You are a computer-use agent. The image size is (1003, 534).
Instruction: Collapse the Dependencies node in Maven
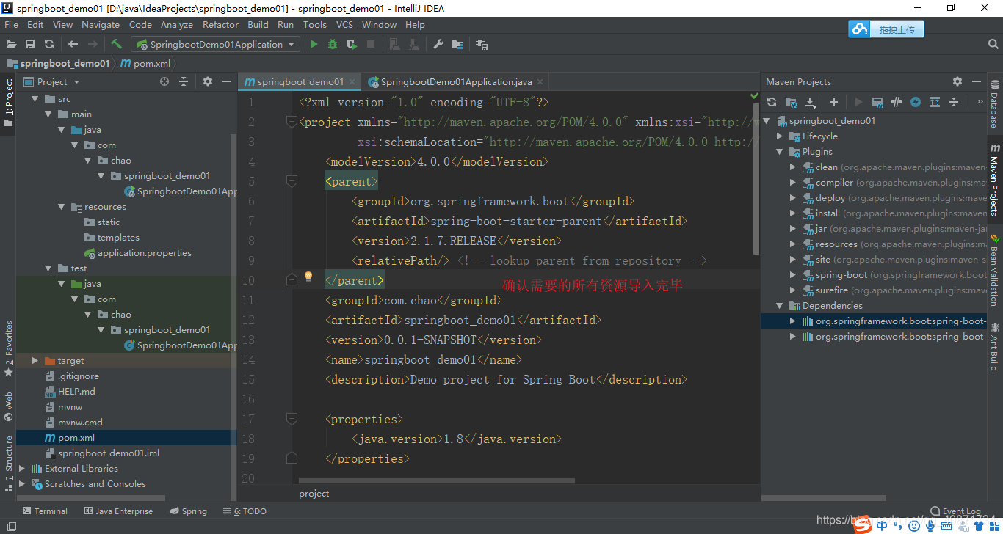pyautogui.click(x=780, y=306)
